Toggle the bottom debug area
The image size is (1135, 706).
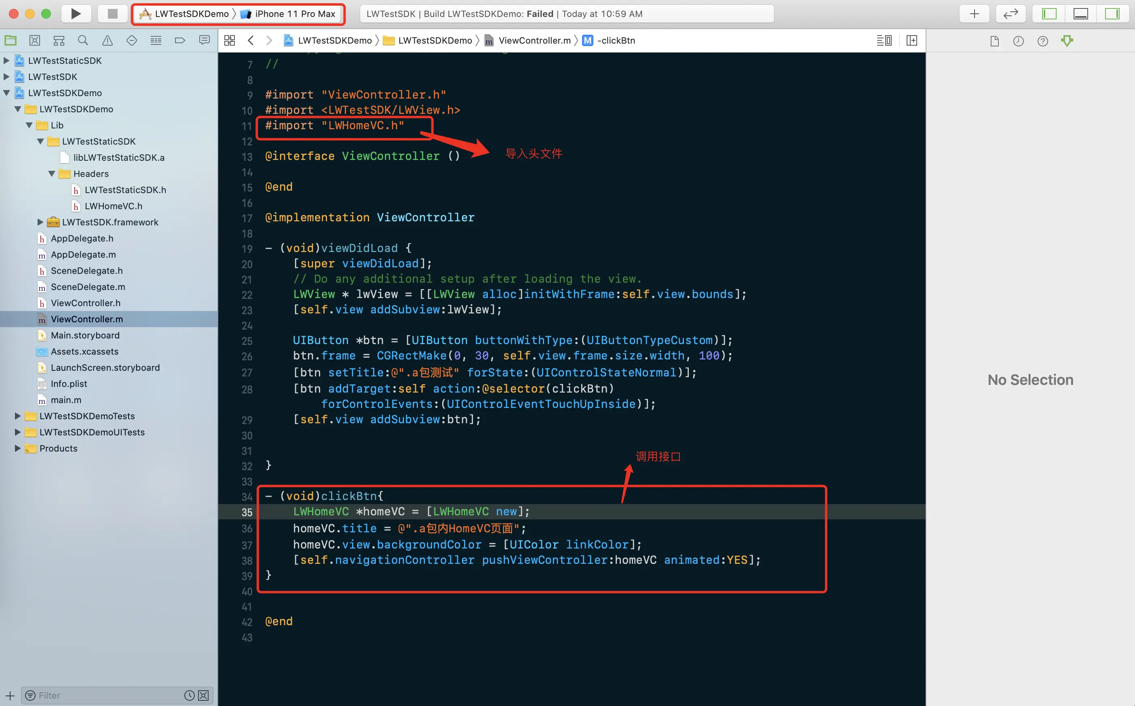tap(1080, 14)
